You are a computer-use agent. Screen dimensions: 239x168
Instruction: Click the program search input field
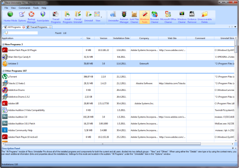click(x=23, y=33)
